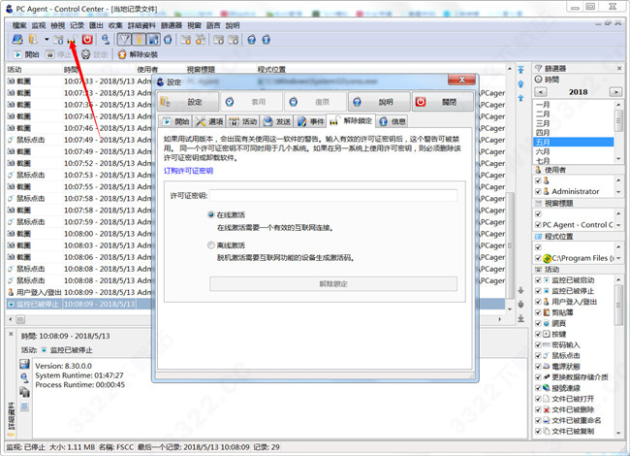Click the red power icon in the main toolbar
This screenshot has height=456, width=630.
(x=87, y=40)
